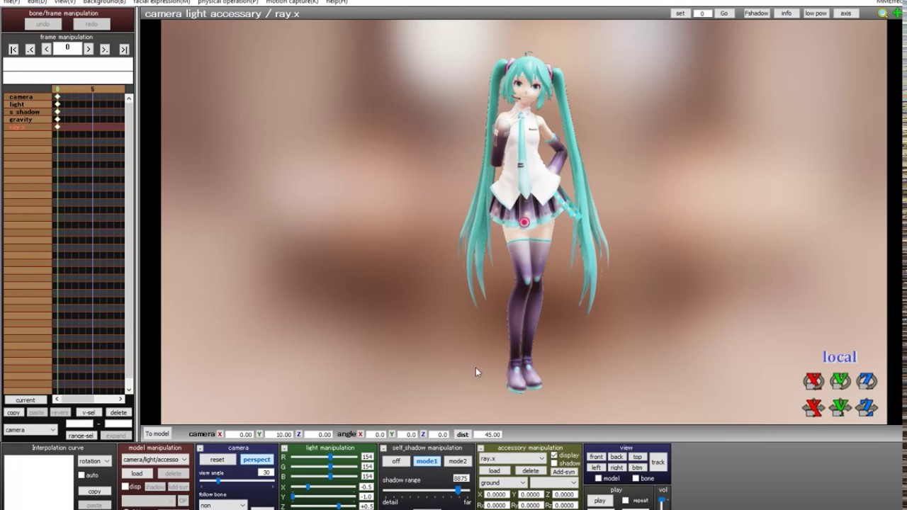Turn self shadow off
This screenshot has width=907, height=510.
(396, 461)
